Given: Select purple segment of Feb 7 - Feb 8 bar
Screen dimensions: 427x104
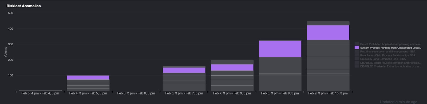Looking at the screenshot, I should click(232, 67).
